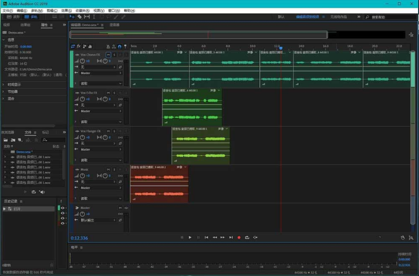Show the track effects (fx) view
The height and width of the screenshot is (276, 419).
pyautogui.click(x=79, y=46)
